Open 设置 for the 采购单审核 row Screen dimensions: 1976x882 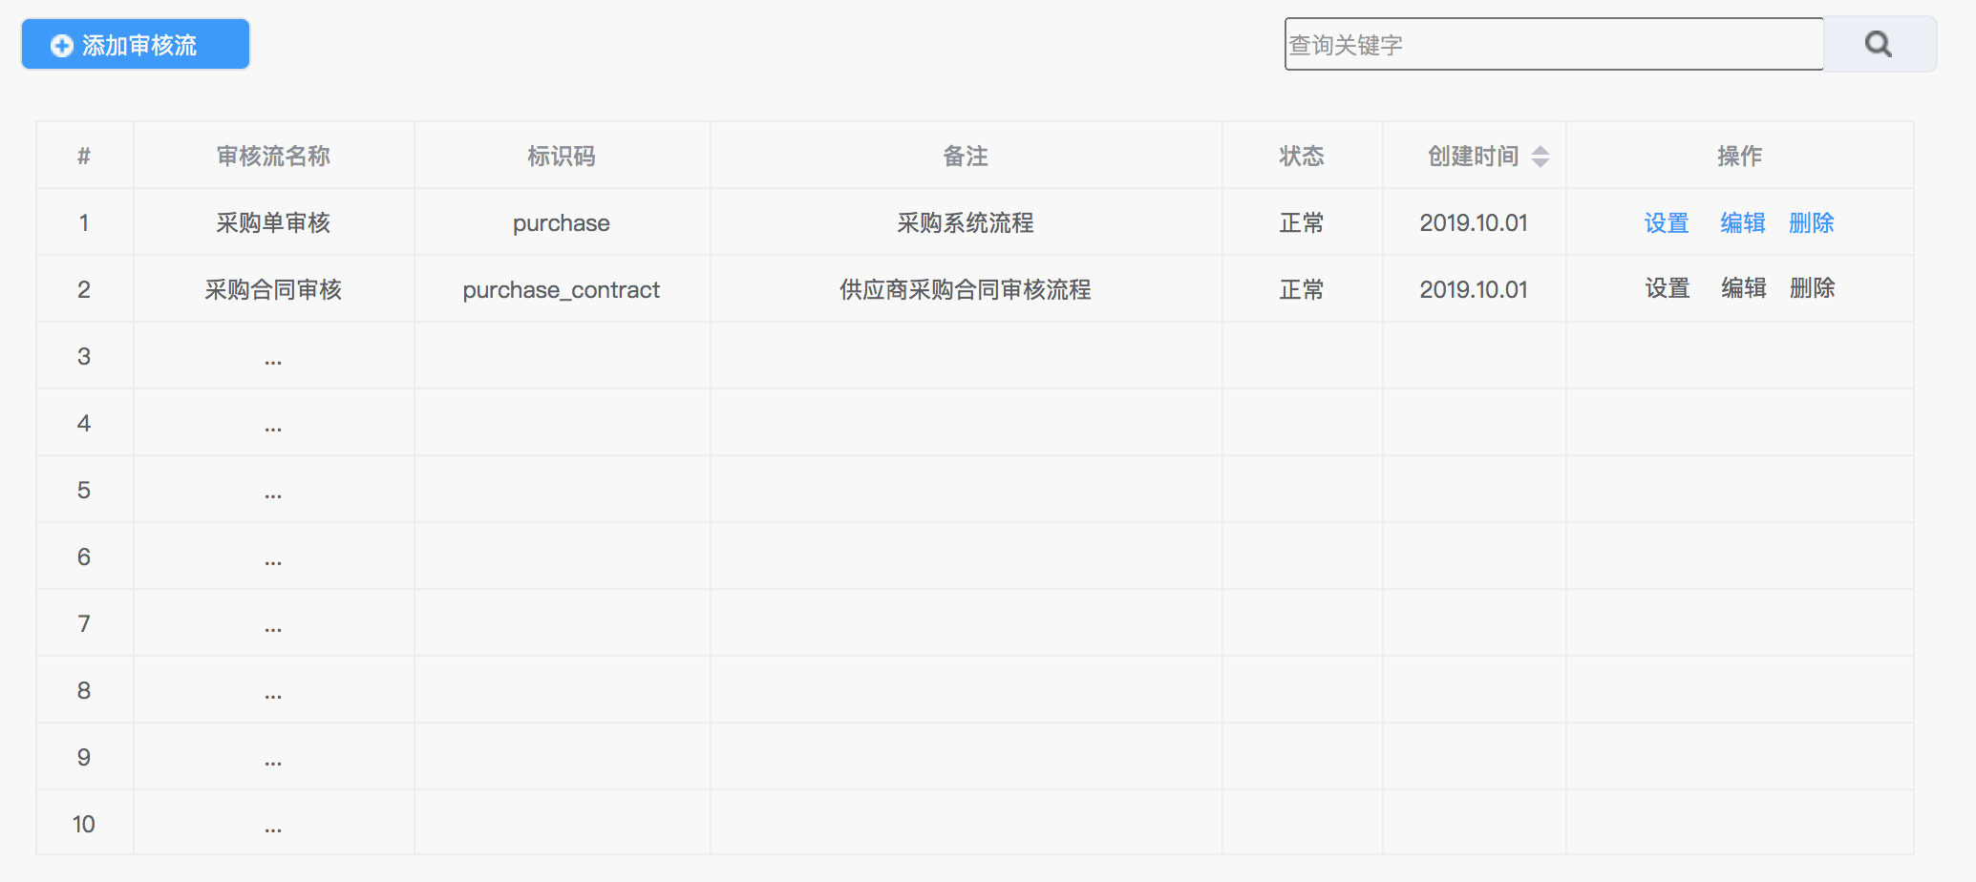[1666, 222]
